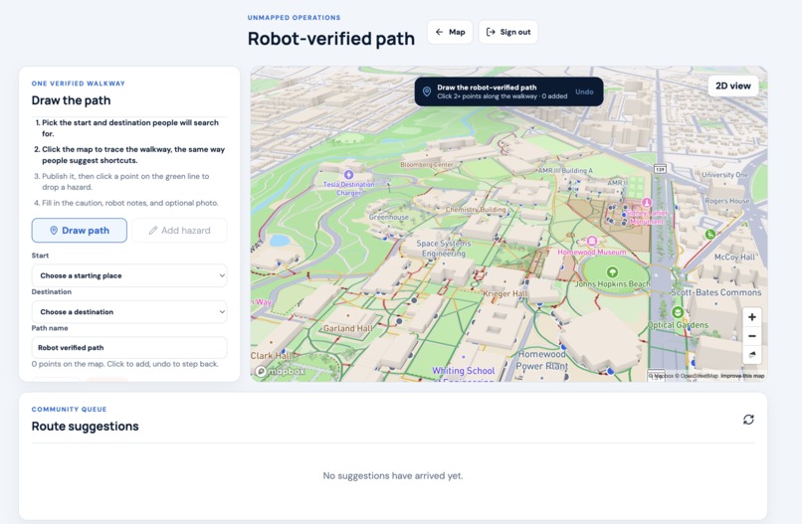
Task: Click the Tesla Destination Charger marker
Action: click(x=348, y=175)
